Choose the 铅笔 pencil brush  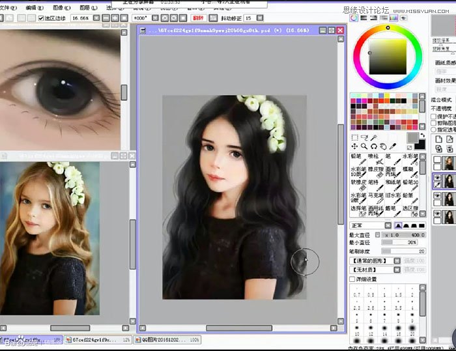pos(358,159)
